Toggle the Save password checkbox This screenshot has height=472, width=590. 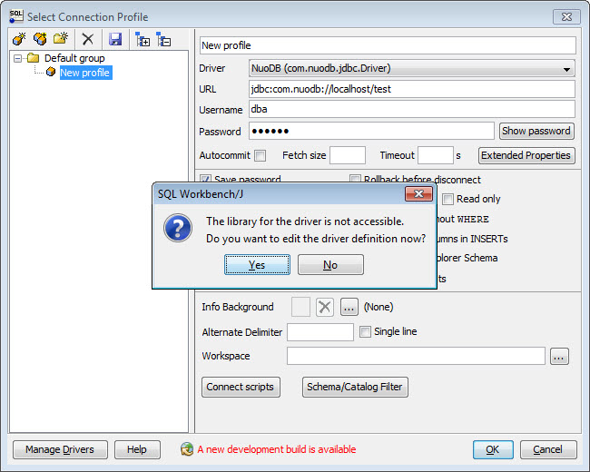tap(205, 179)
